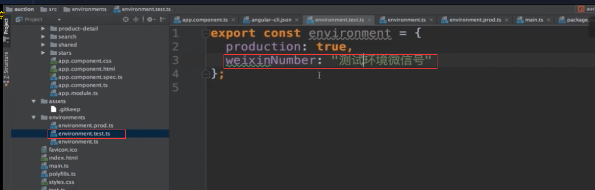Expand the product-detail folder arrow

coord(43,29)
